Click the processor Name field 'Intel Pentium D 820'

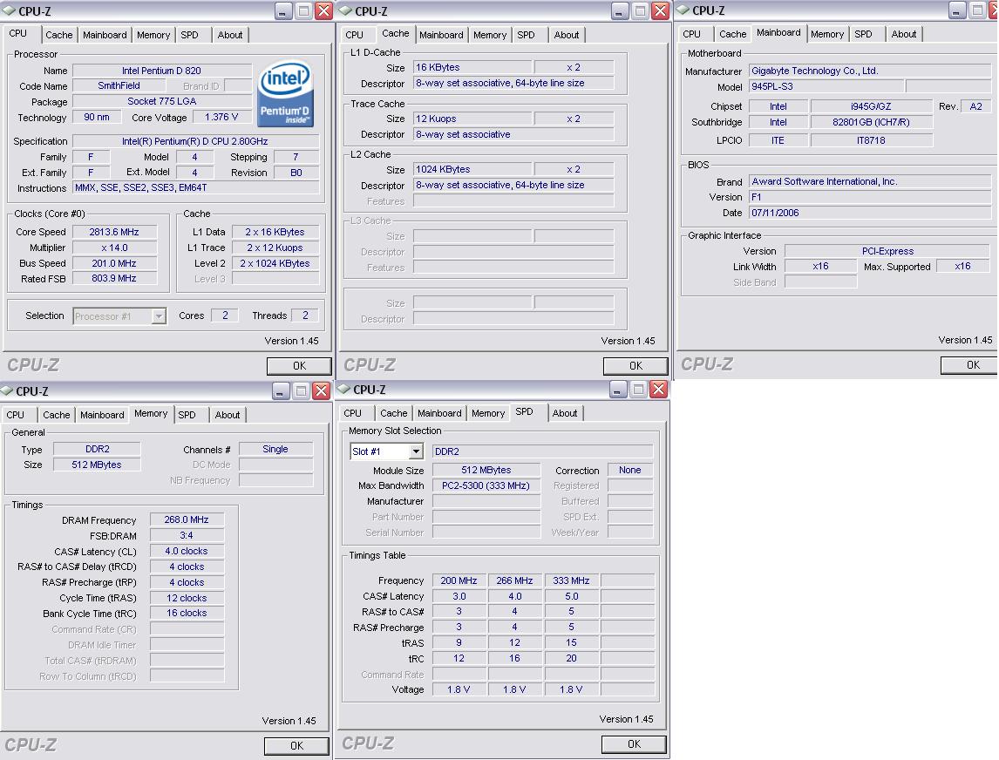(x=162, y=71)
